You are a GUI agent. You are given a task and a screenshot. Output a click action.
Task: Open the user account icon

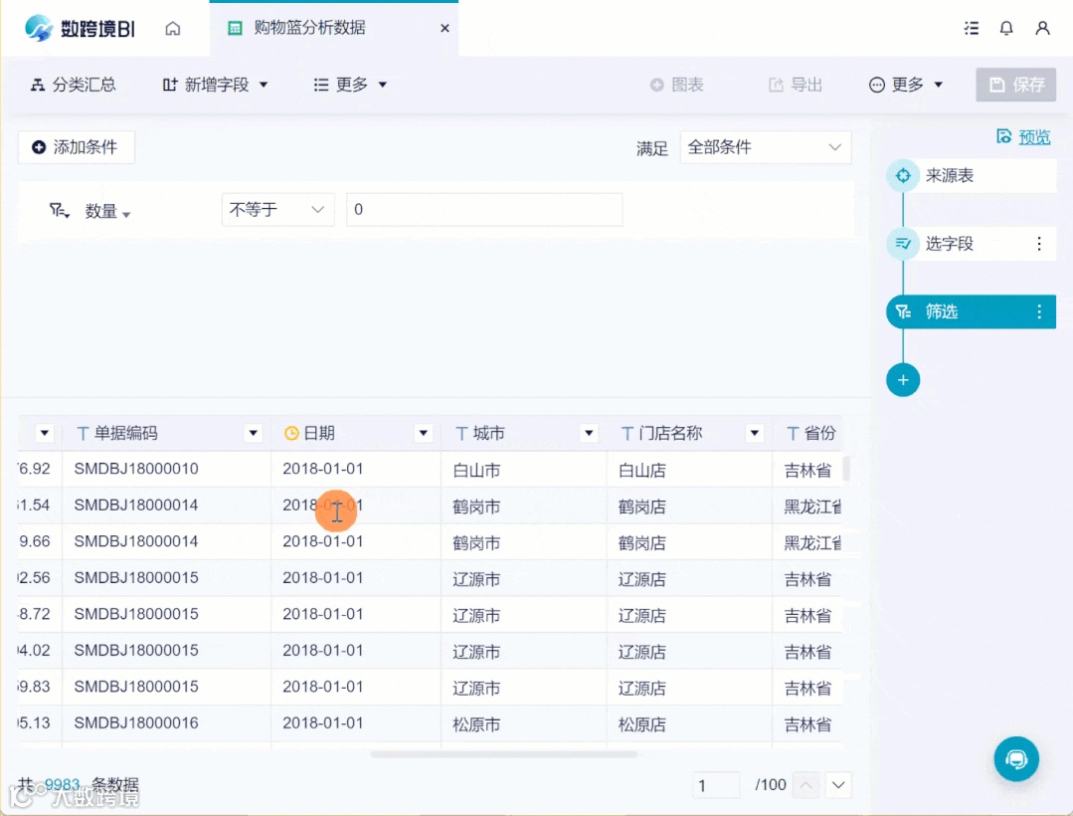[1042, 28]
